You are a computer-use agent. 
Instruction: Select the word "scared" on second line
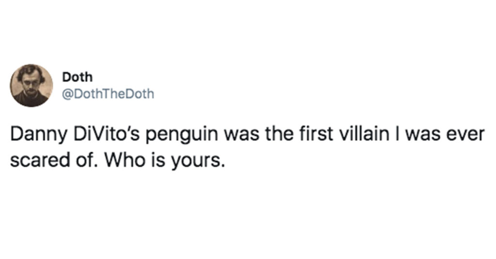click(x=40, y=160)
